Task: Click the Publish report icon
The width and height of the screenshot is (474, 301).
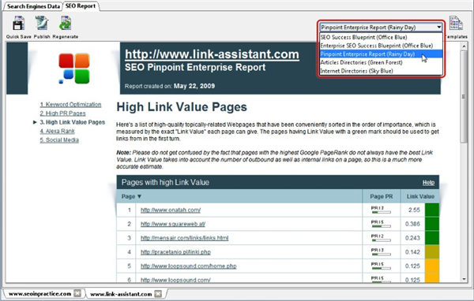Action: 41,24
